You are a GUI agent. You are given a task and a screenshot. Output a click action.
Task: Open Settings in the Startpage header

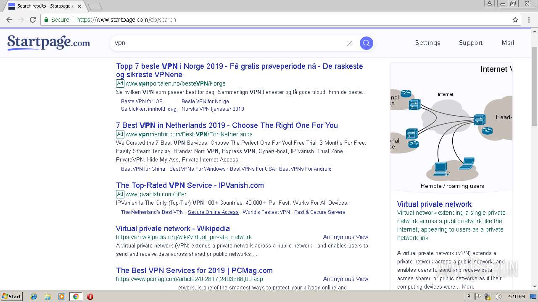point(427,43)
